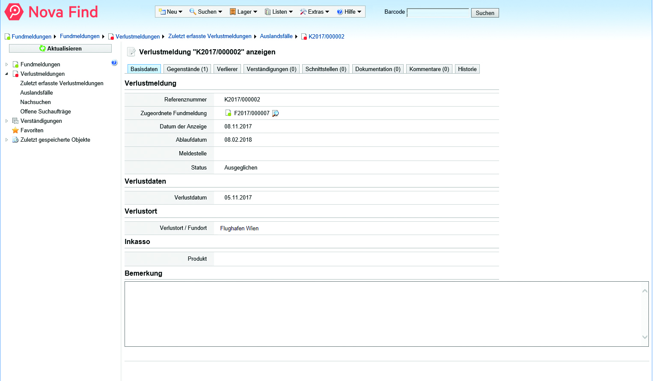Viewport: 657px width, 381px height.
Task: Open Nachsuchen in the sidebar tree
Action: [x=36, y=102]
